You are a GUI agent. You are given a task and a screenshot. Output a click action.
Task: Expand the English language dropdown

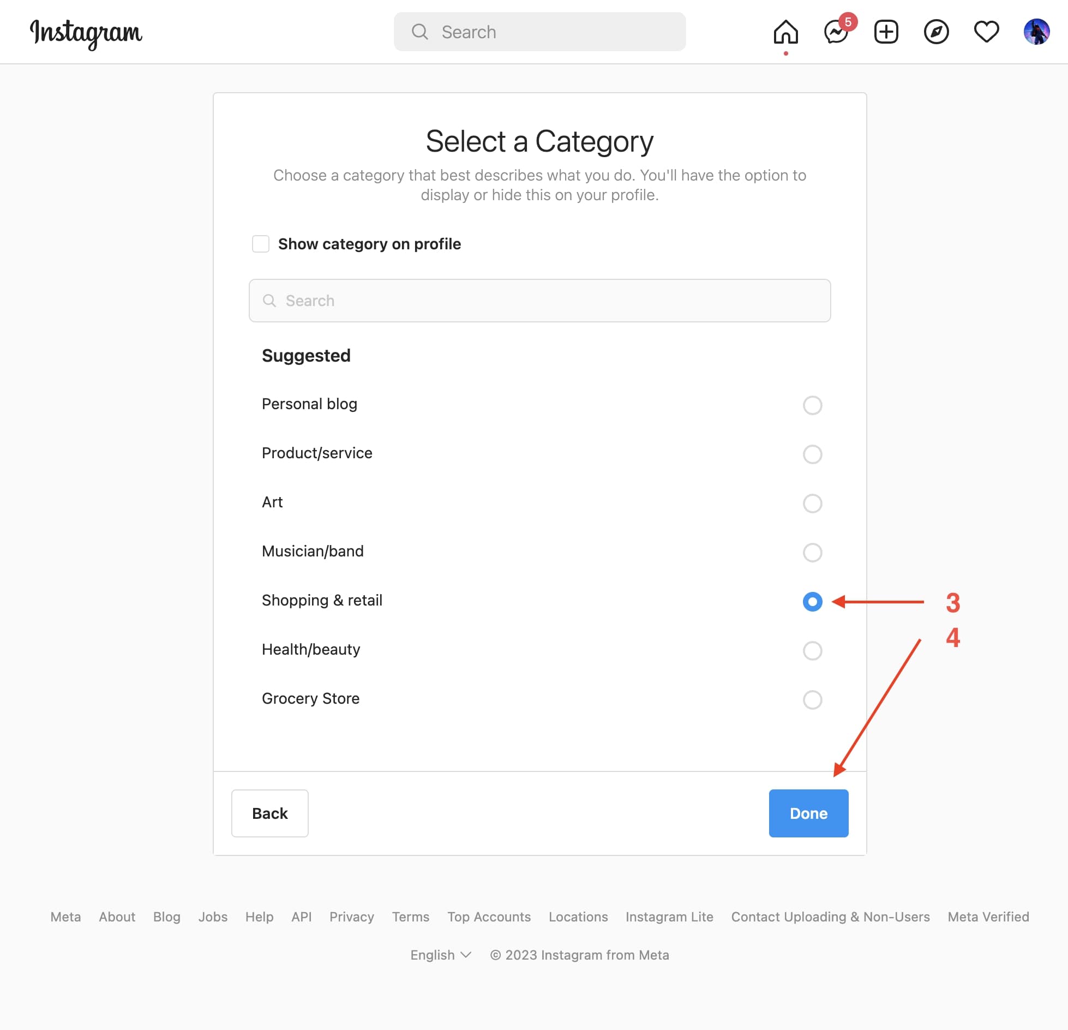441,955
